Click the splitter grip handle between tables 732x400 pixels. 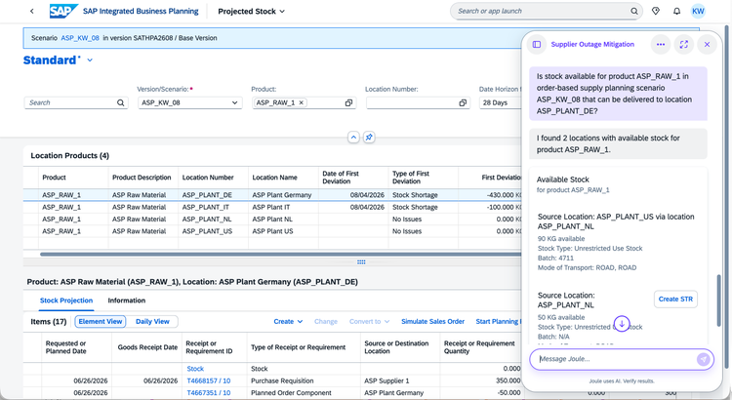(361, 262)
